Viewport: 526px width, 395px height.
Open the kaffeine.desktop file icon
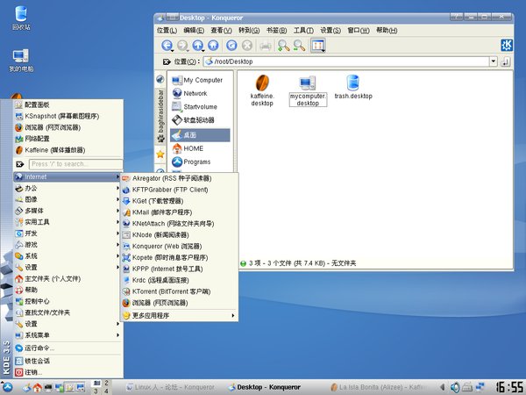tap(262, 83)
